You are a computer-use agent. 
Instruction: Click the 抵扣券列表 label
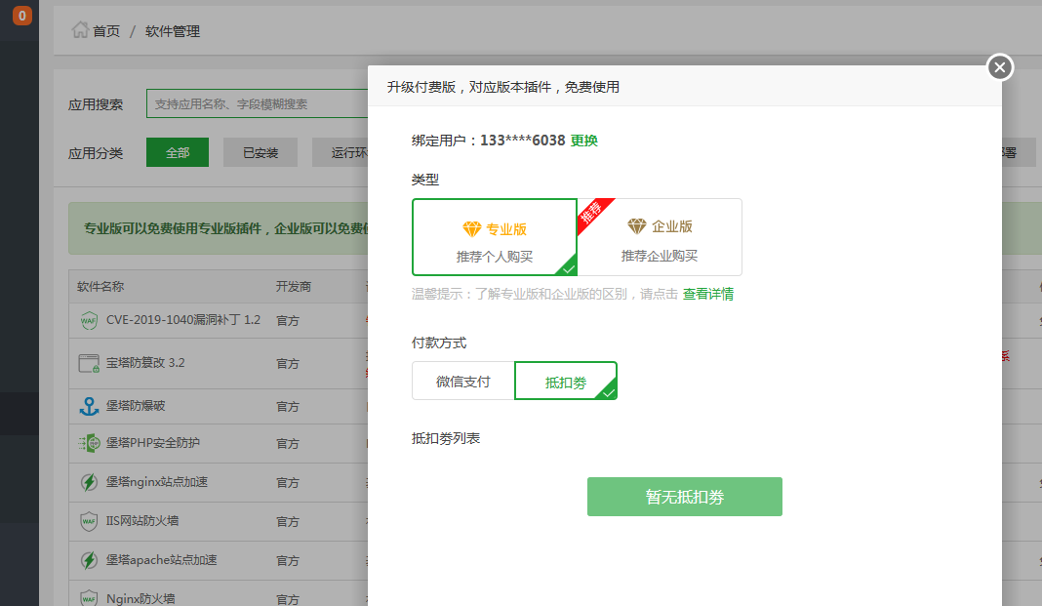pyautogui.click(x=446, y=438)
